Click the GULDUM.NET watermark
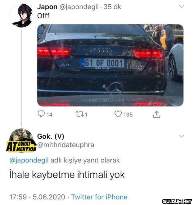Image resolution: width=193 pixels, height=205 pixels. pos(177,201)
